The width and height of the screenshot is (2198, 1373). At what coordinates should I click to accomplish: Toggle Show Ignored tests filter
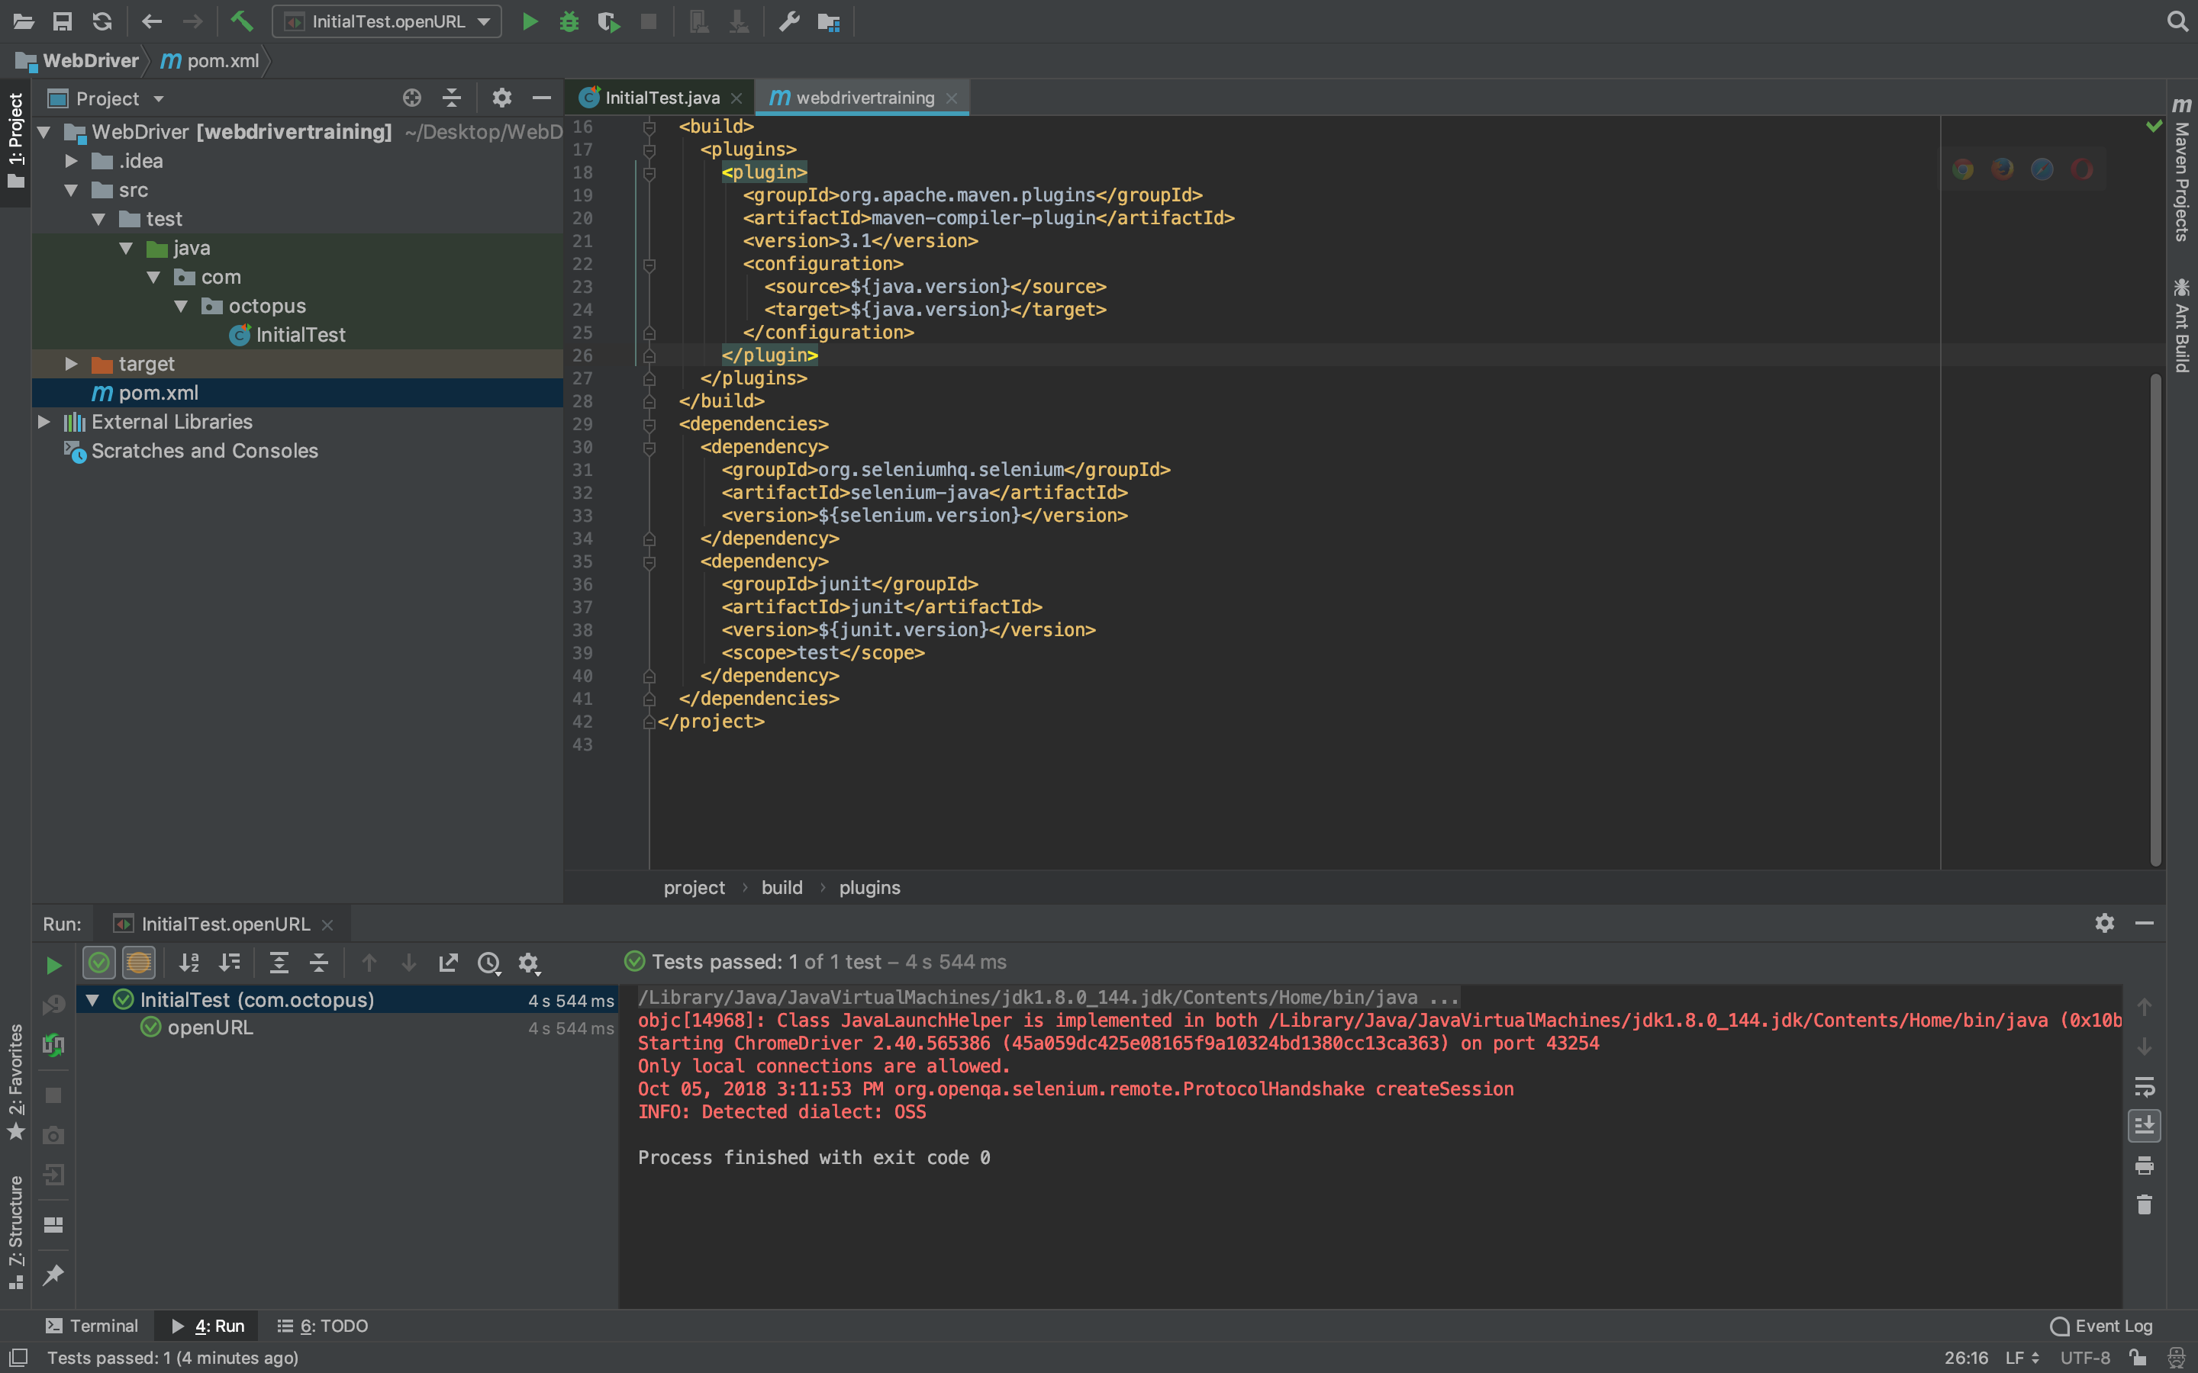point(139,963)
